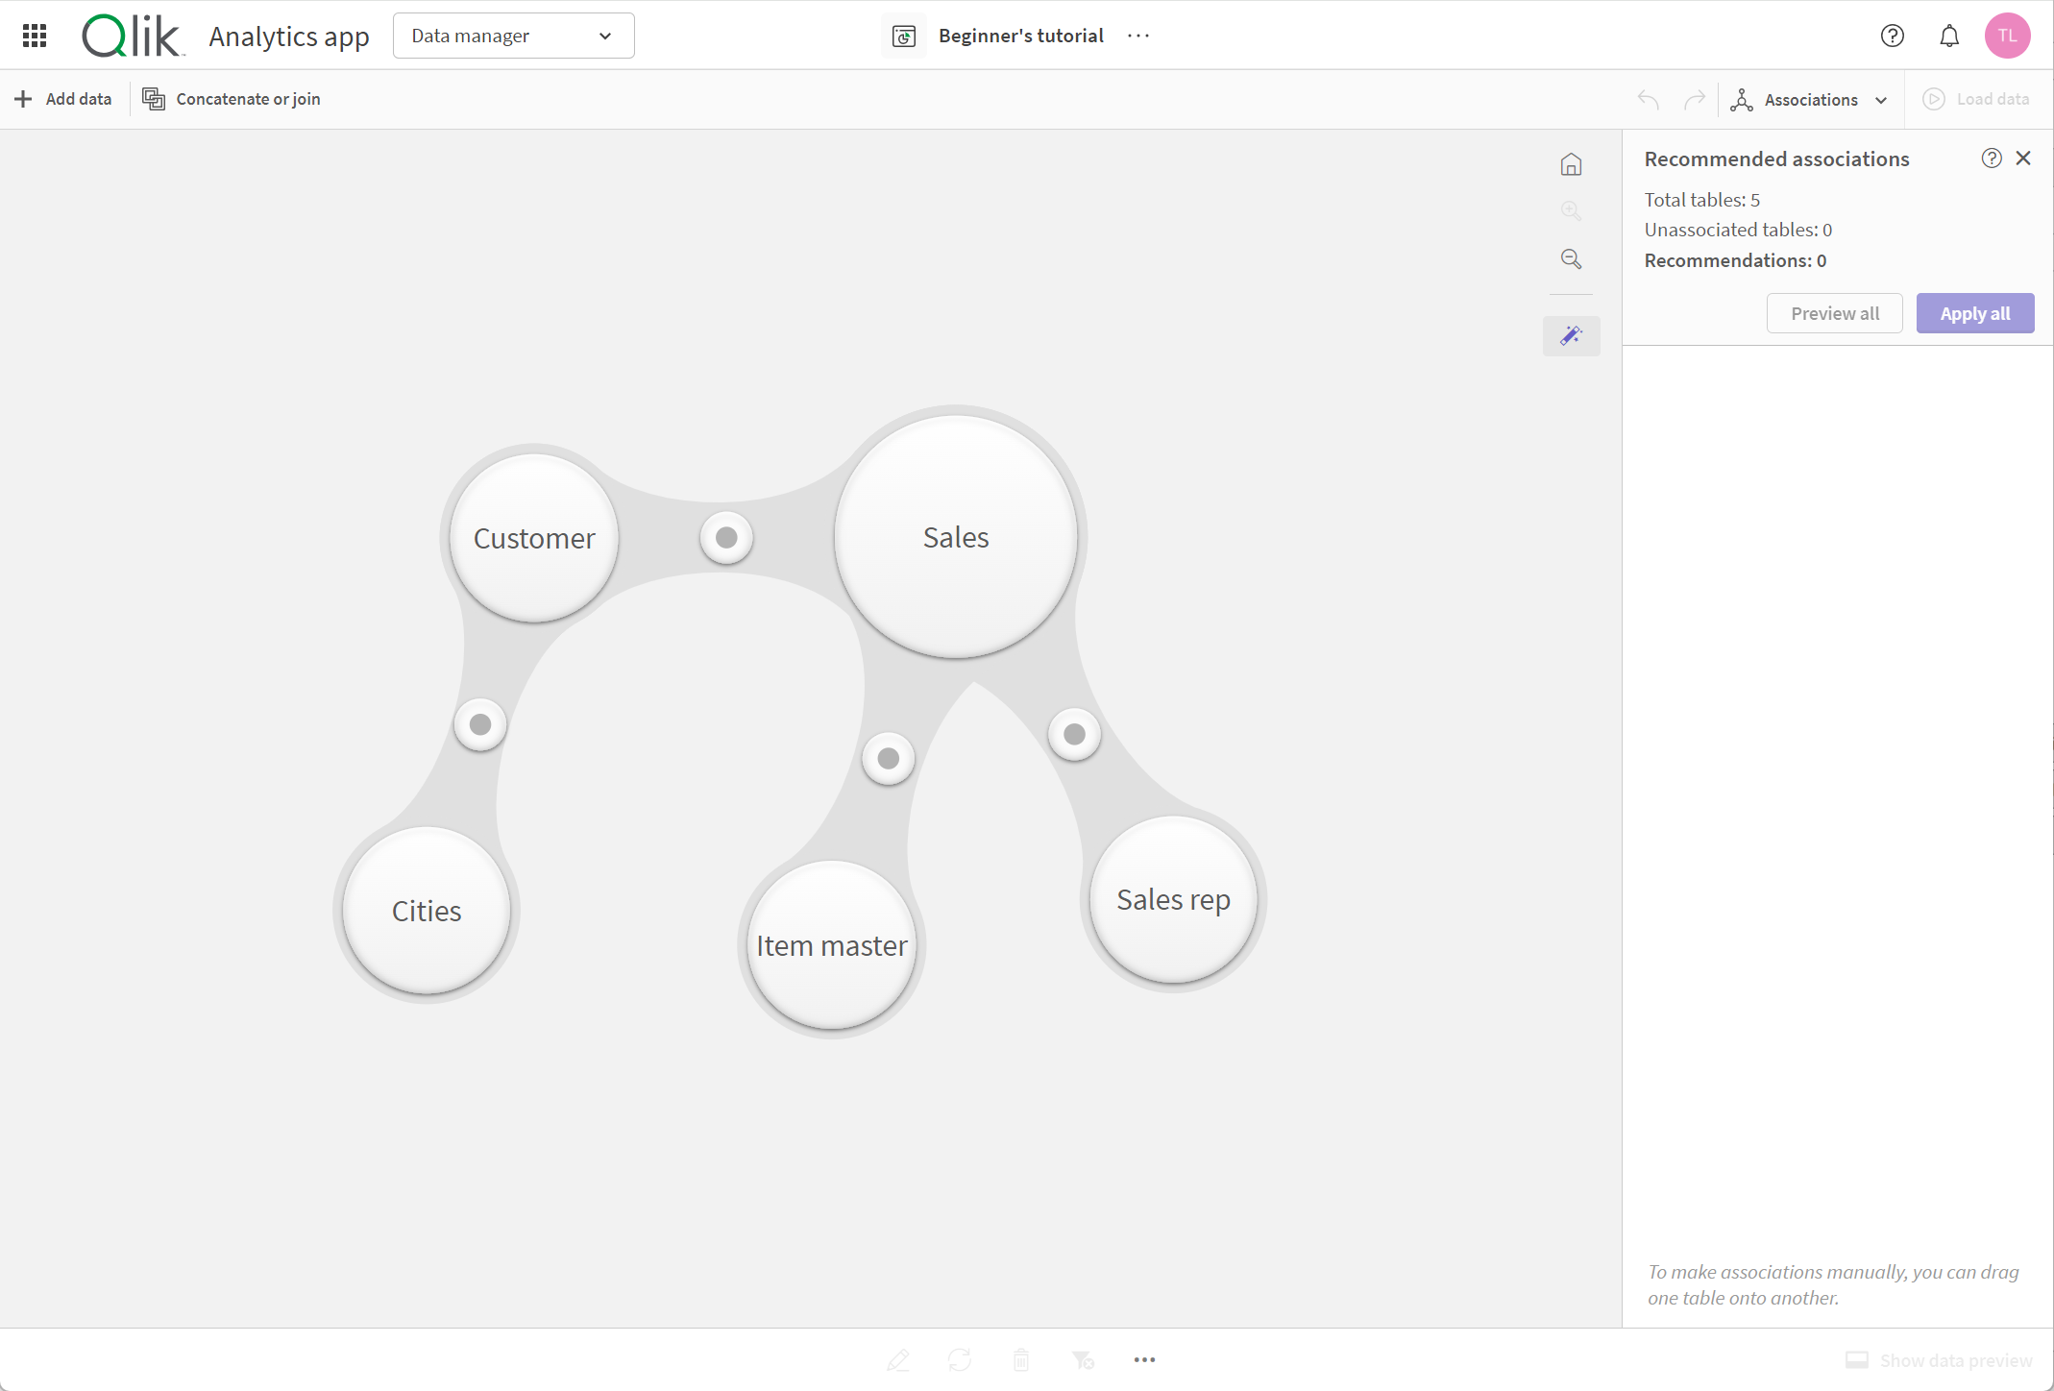Apply all recommended associations

tap(1973, 312)
